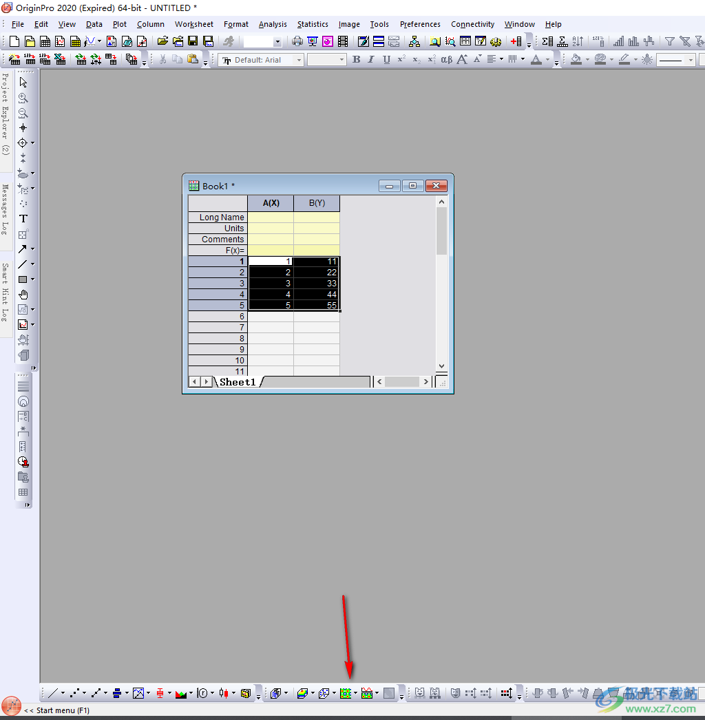The width and height of the screenshot is (705, 720).
Task: Open the Default: Arial font dropdown
Action: pos(299,60)
